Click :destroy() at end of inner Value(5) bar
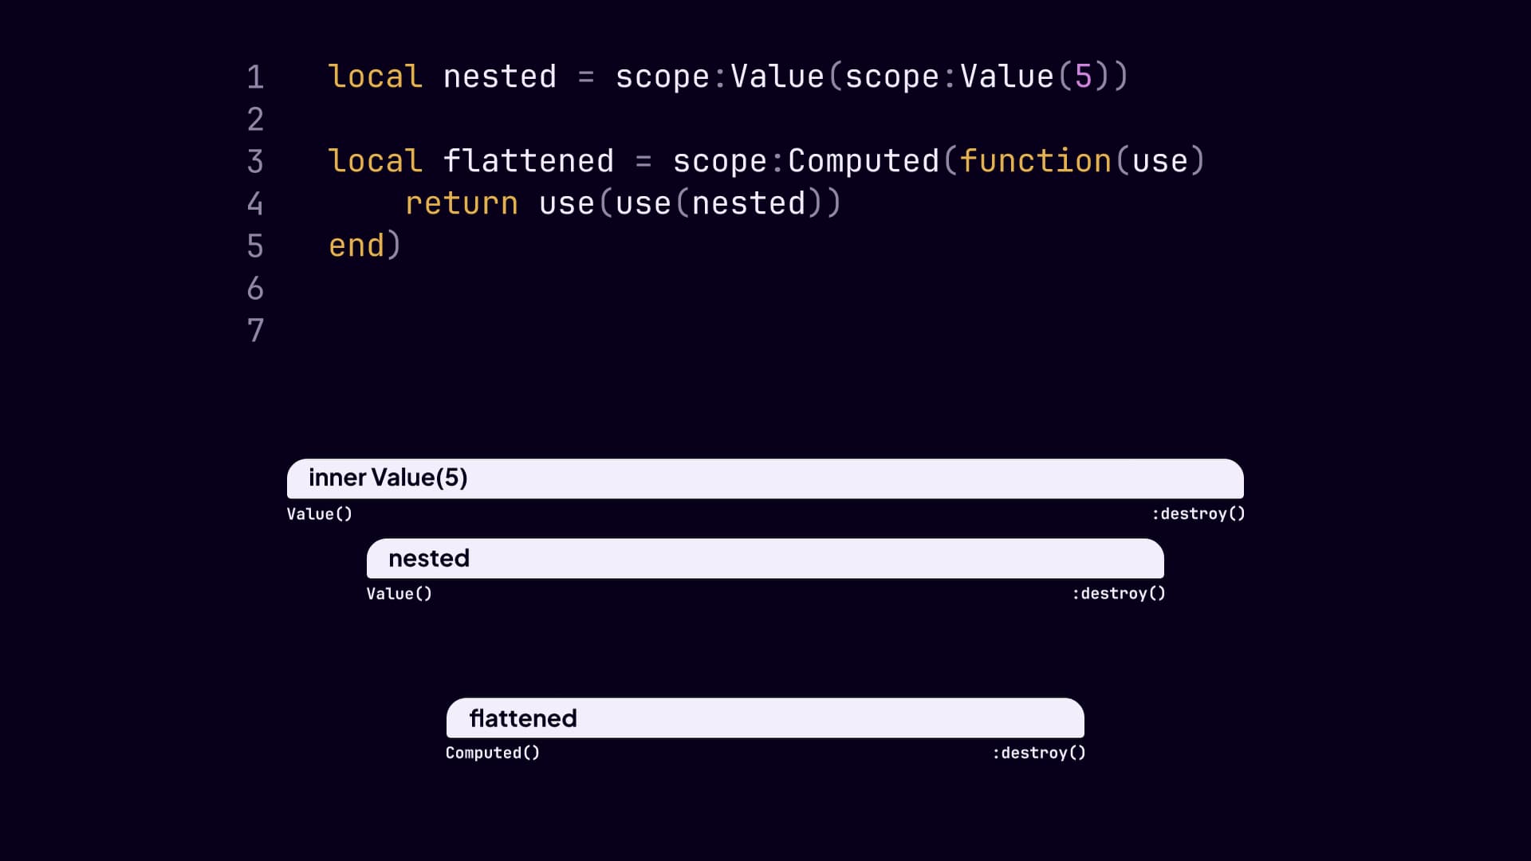The width and height of the screenshot is (1531, 861). pyautogui.click(x=1198, y=514)
